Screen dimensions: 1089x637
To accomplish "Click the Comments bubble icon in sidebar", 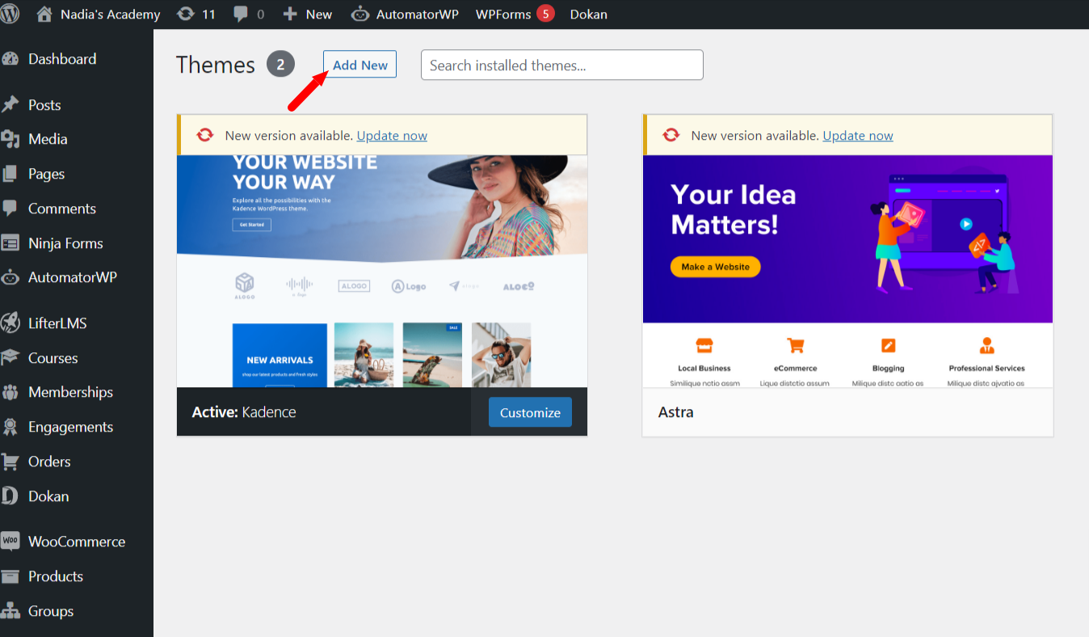I will pos(11,209).
